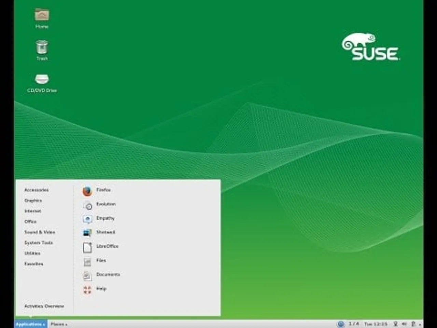Select the Internet category
Viewport: 437px width, 328px height.
(33, 211)
